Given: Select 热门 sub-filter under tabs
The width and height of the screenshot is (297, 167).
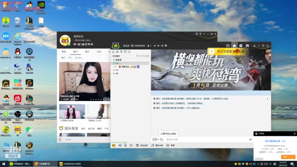Looking at the screenshot, I should pyautogui.click(x=63, y=58).
